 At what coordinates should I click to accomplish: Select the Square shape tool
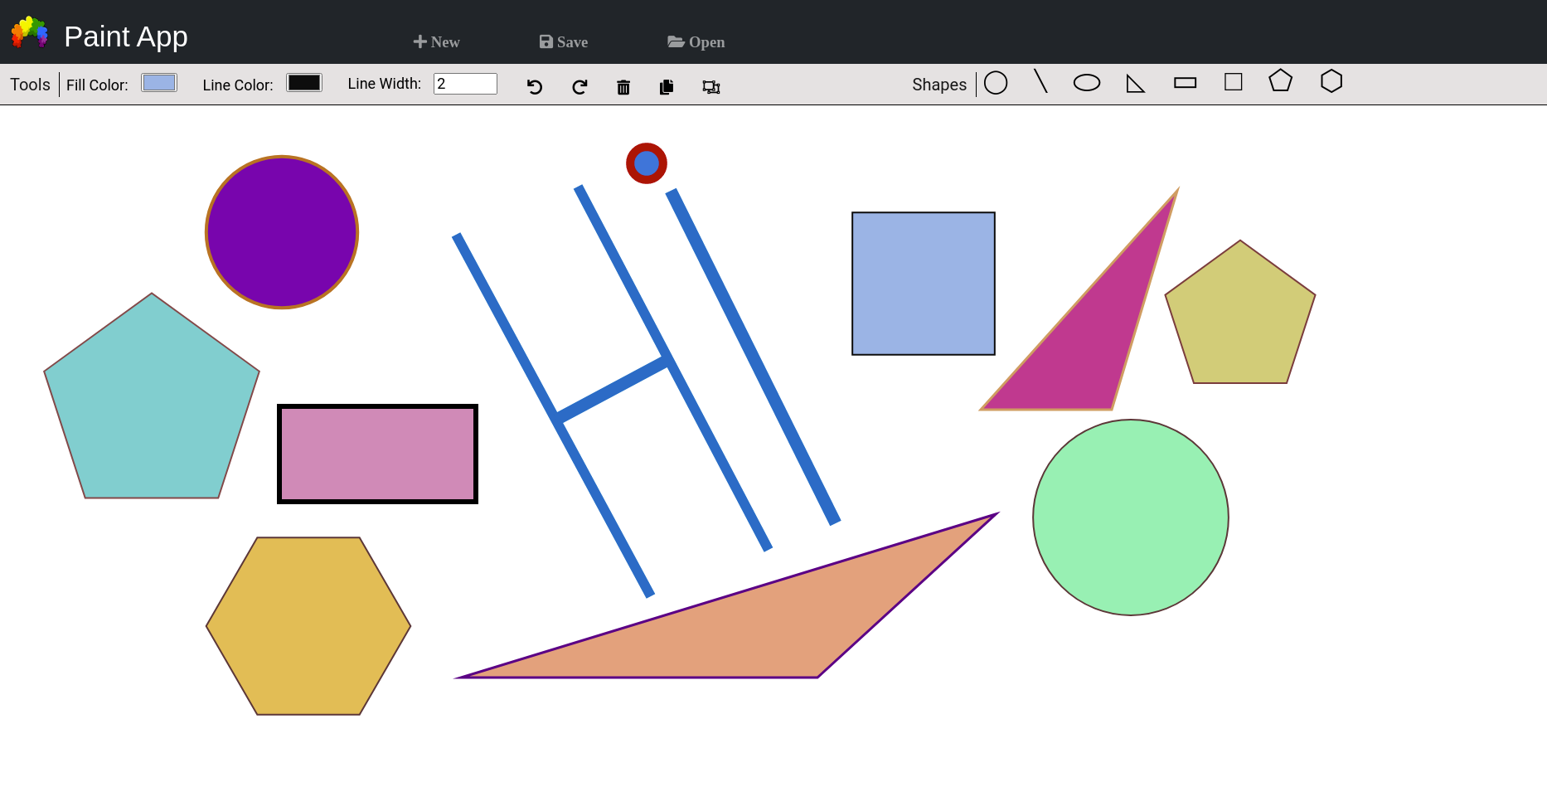coord(1234,82)
